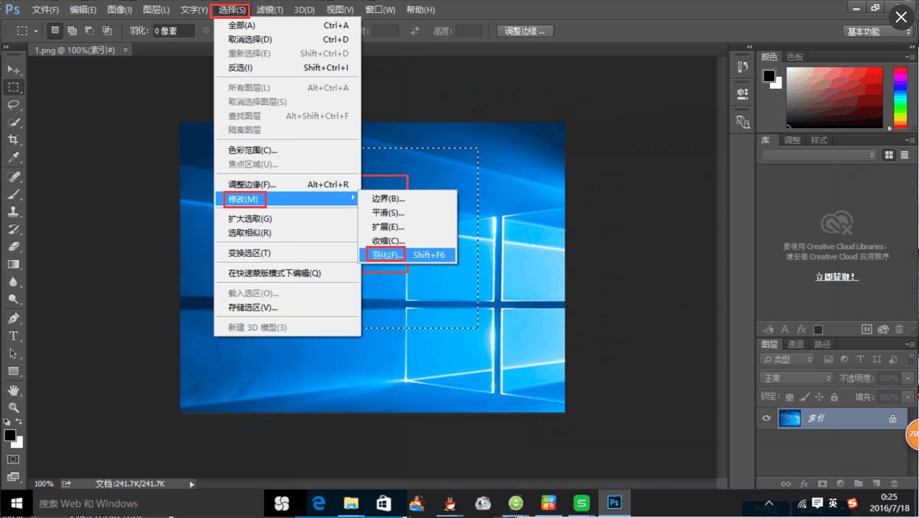Screen dimensions: 919x518
Task: Show Libraries items in list view
Action: tap(903, 156)
